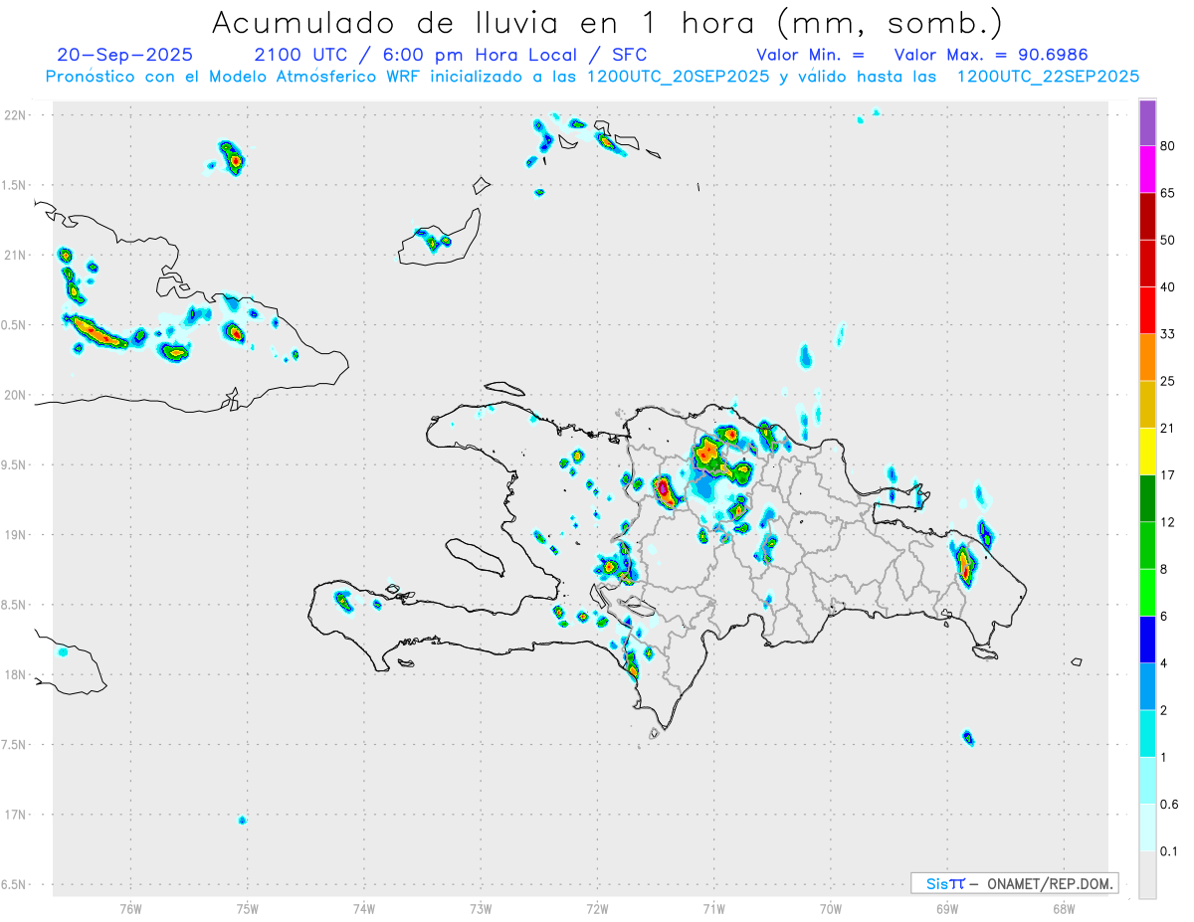The height and width of the screenshot is (922, 1194).
Task: Click the 'Valor Max. = 90.6986' value
Action: tap(992, 55)
